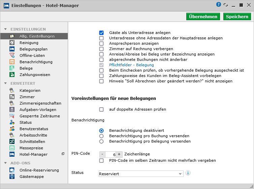Click the PIN-Code Zeichenlänge number field
This screenshot has width=254, height=189.
[x=110, y=154]
